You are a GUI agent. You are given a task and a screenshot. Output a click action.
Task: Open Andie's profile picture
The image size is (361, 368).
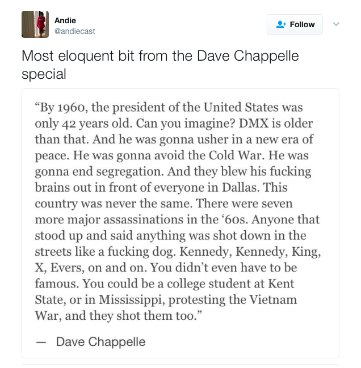35,24
